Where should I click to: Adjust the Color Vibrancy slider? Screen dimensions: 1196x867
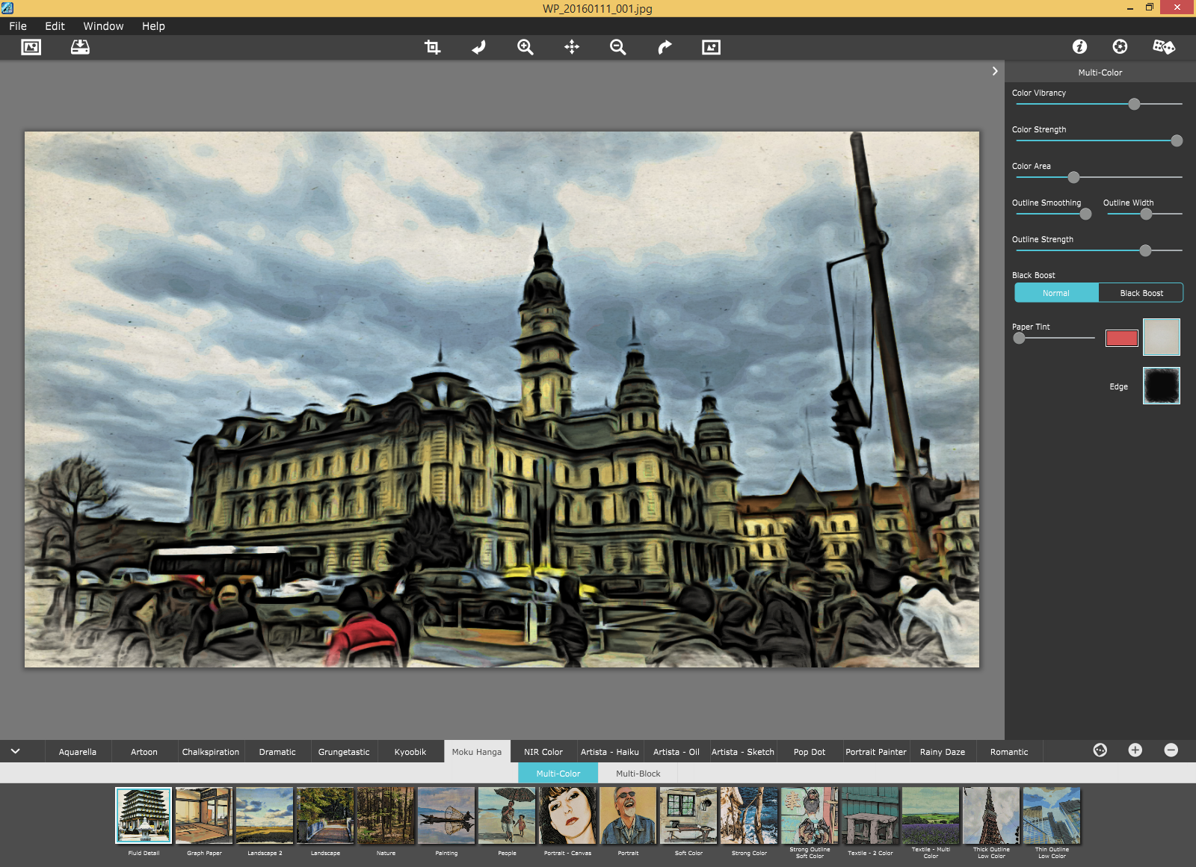click(x=1134, y=104)
